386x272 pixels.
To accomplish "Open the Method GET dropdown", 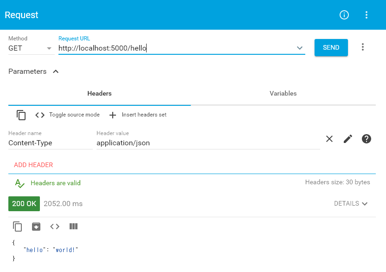I will pos(31,48).
